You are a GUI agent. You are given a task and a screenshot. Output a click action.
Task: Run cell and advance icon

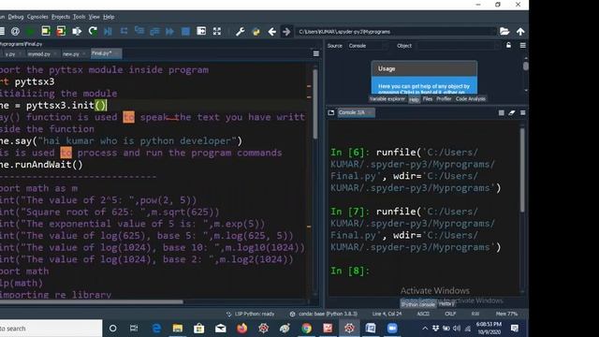tap(61, 31)
